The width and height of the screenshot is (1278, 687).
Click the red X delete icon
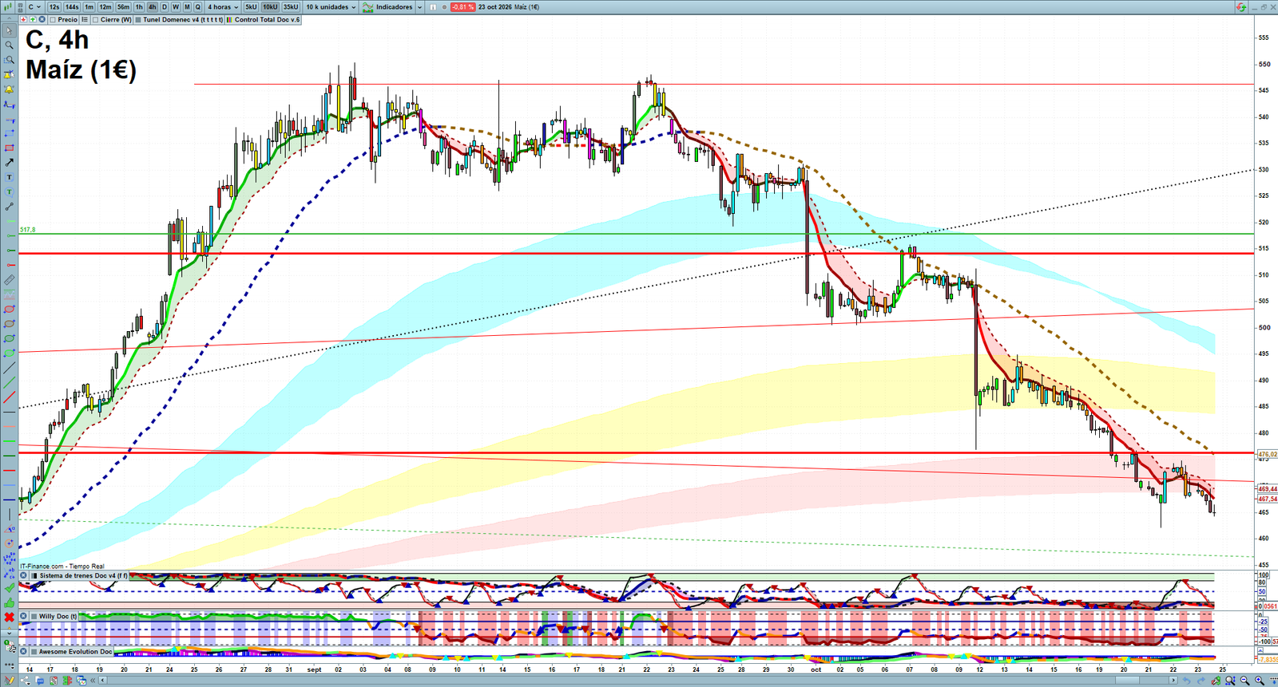click(x=10, y=618)
